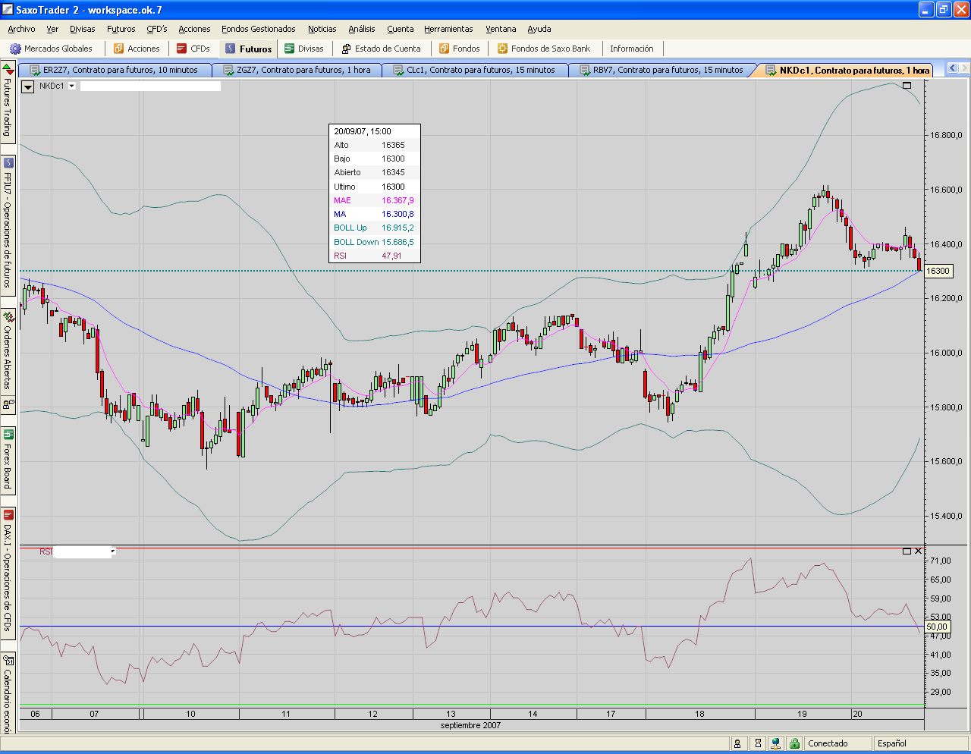Close the RSI indicator panel

[919, 551]
